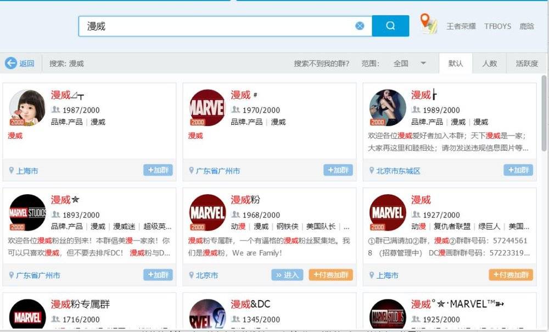
Task: Click the 美国队长 tag on 漫威粉 group
Action: [x=321, y=226]
